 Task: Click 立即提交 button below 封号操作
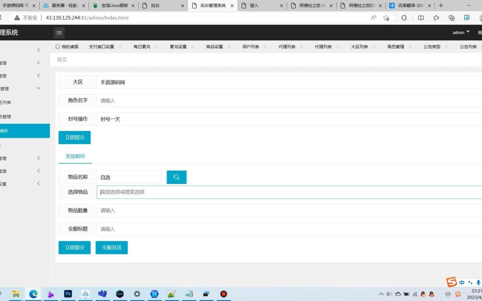[x=74, y=137]
